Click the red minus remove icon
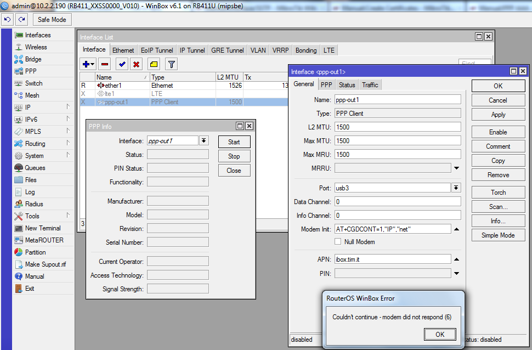 (104, 64)
